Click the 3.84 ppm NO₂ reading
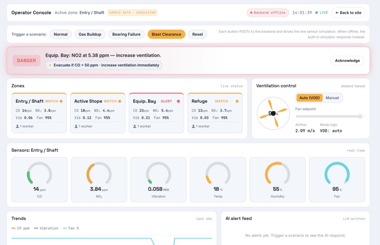The image size is (380, 245). (x=99, y=189)
